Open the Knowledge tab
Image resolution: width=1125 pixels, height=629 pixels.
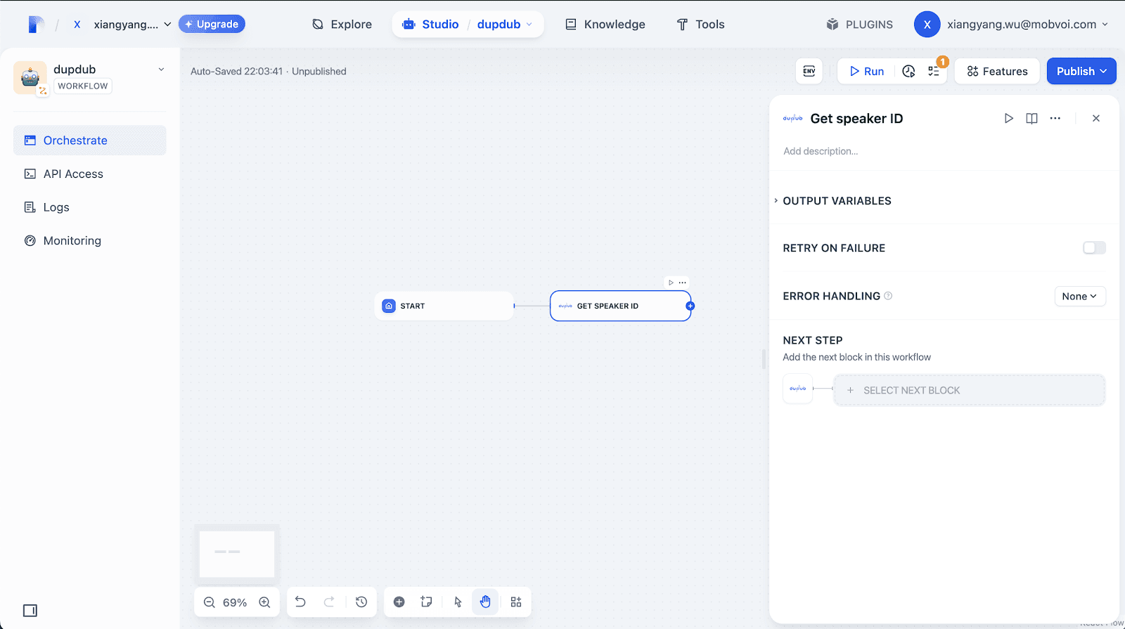tap(605, 25)
